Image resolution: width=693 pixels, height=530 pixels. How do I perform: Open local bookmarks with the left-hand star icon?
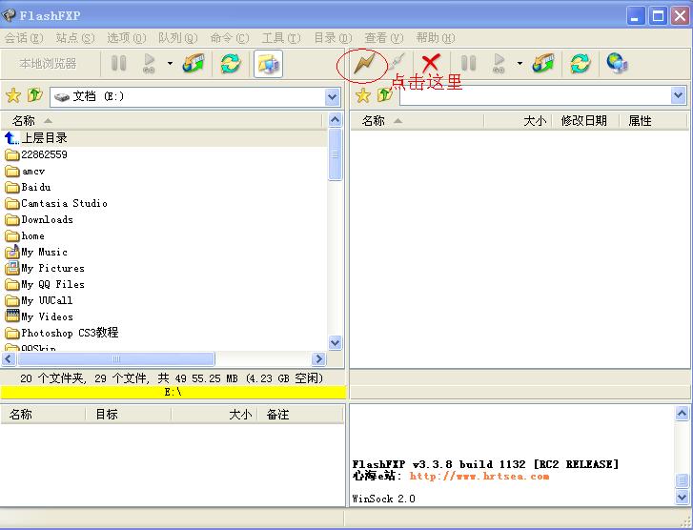[x=13, y=95]
